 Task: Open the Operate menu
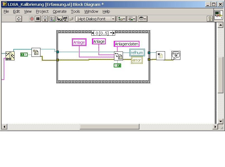tap(60, 11)
